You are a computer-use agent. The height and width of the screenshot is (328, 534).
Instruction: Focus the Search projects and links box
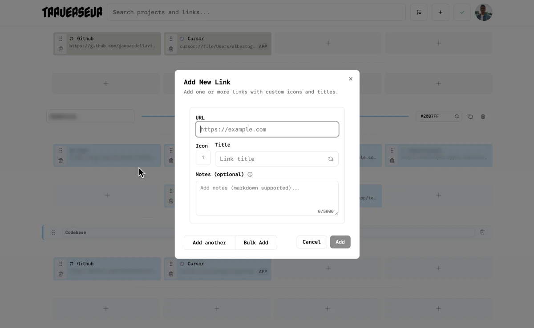(x=256, y=12)
